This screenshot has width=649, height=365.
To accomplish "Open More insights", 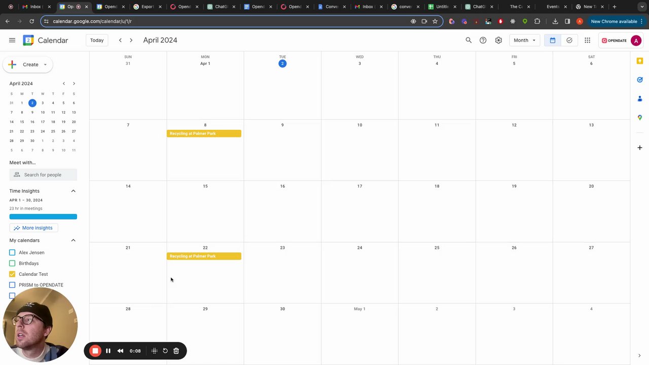I will point(33,228).
